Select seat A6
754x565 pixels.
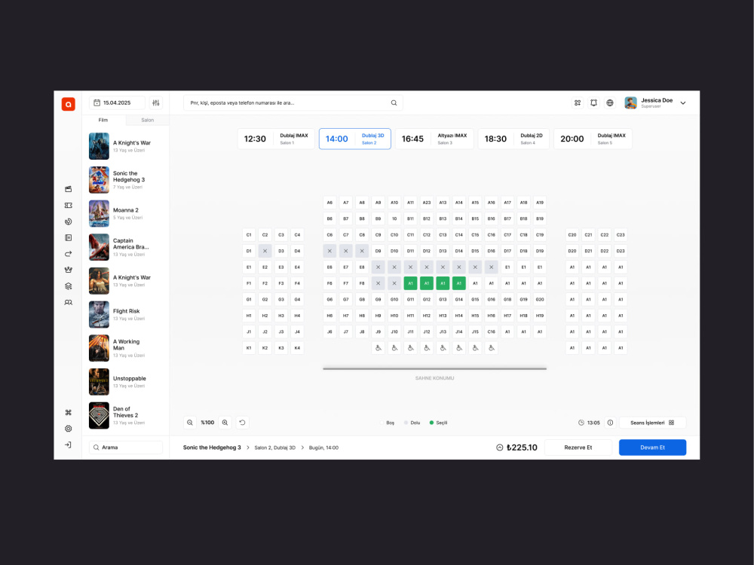click(x=329, y=203)
